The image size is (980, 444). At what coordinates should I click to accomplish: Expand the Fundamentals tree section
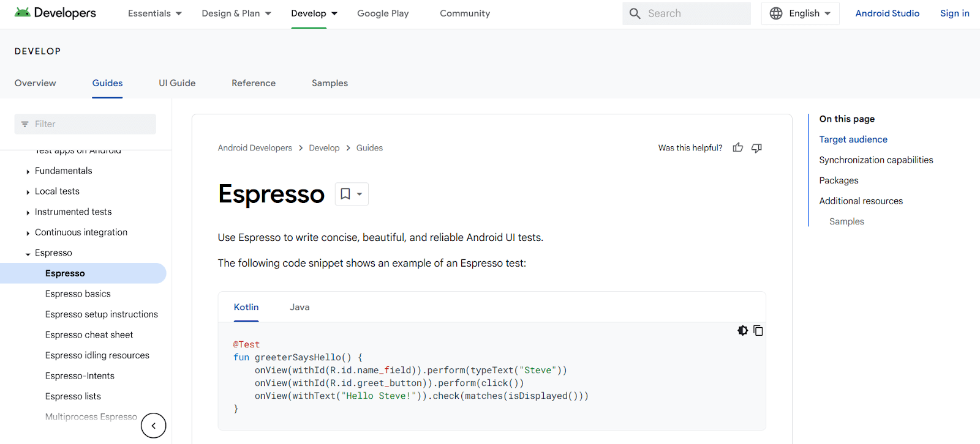click(28, 172)
